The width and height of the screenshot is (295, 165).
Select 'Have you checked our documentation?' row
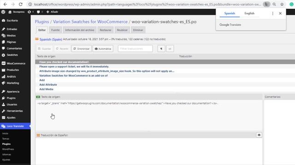pos(165,62)
